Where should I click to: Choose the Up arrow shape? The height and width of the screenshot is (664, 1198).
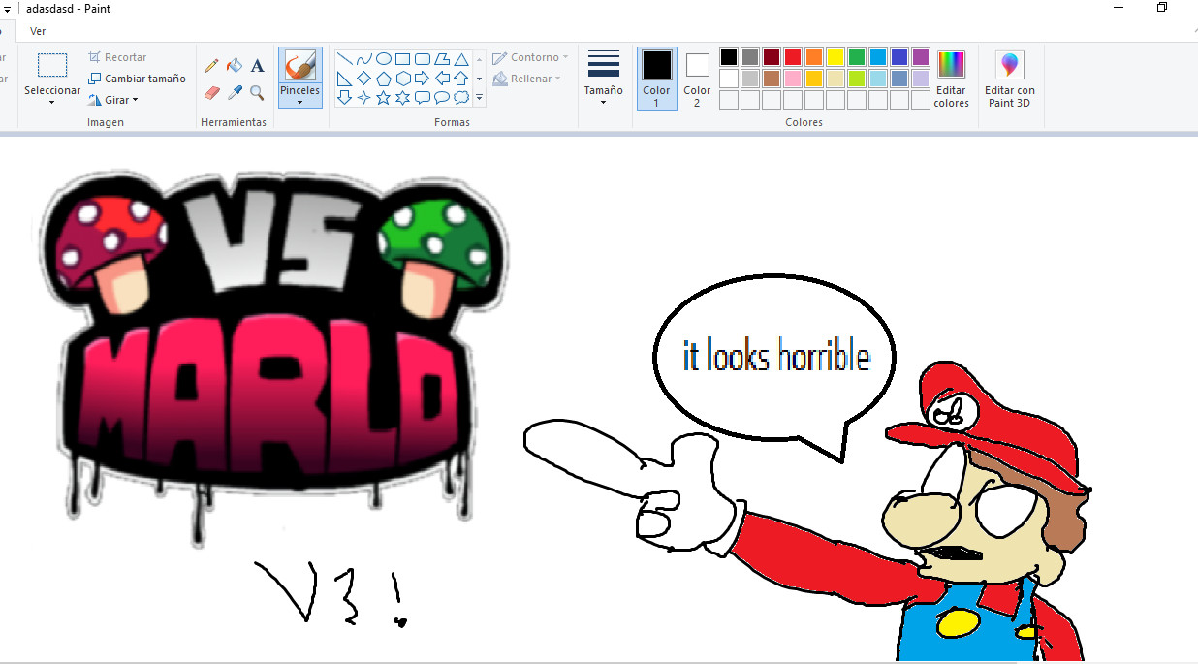pos(461,79)
